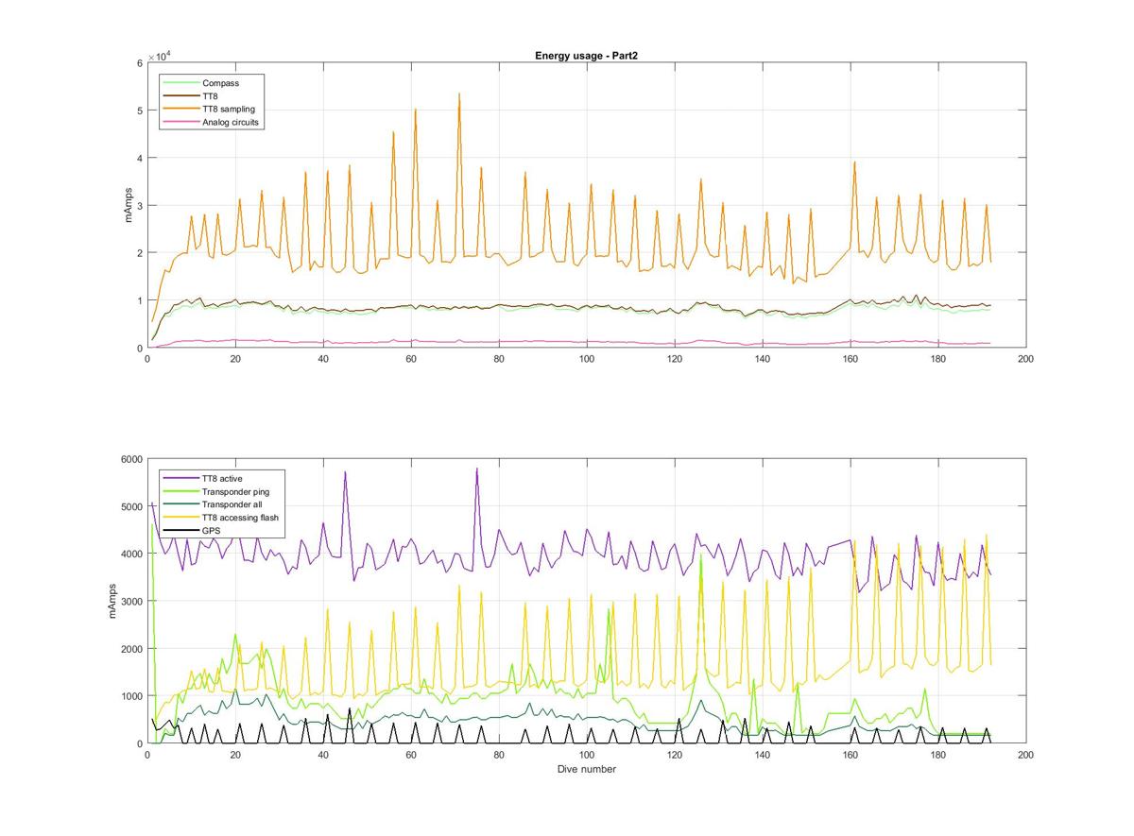
Task: Click the 'Dive number' x-axis label
Action: 586,769
